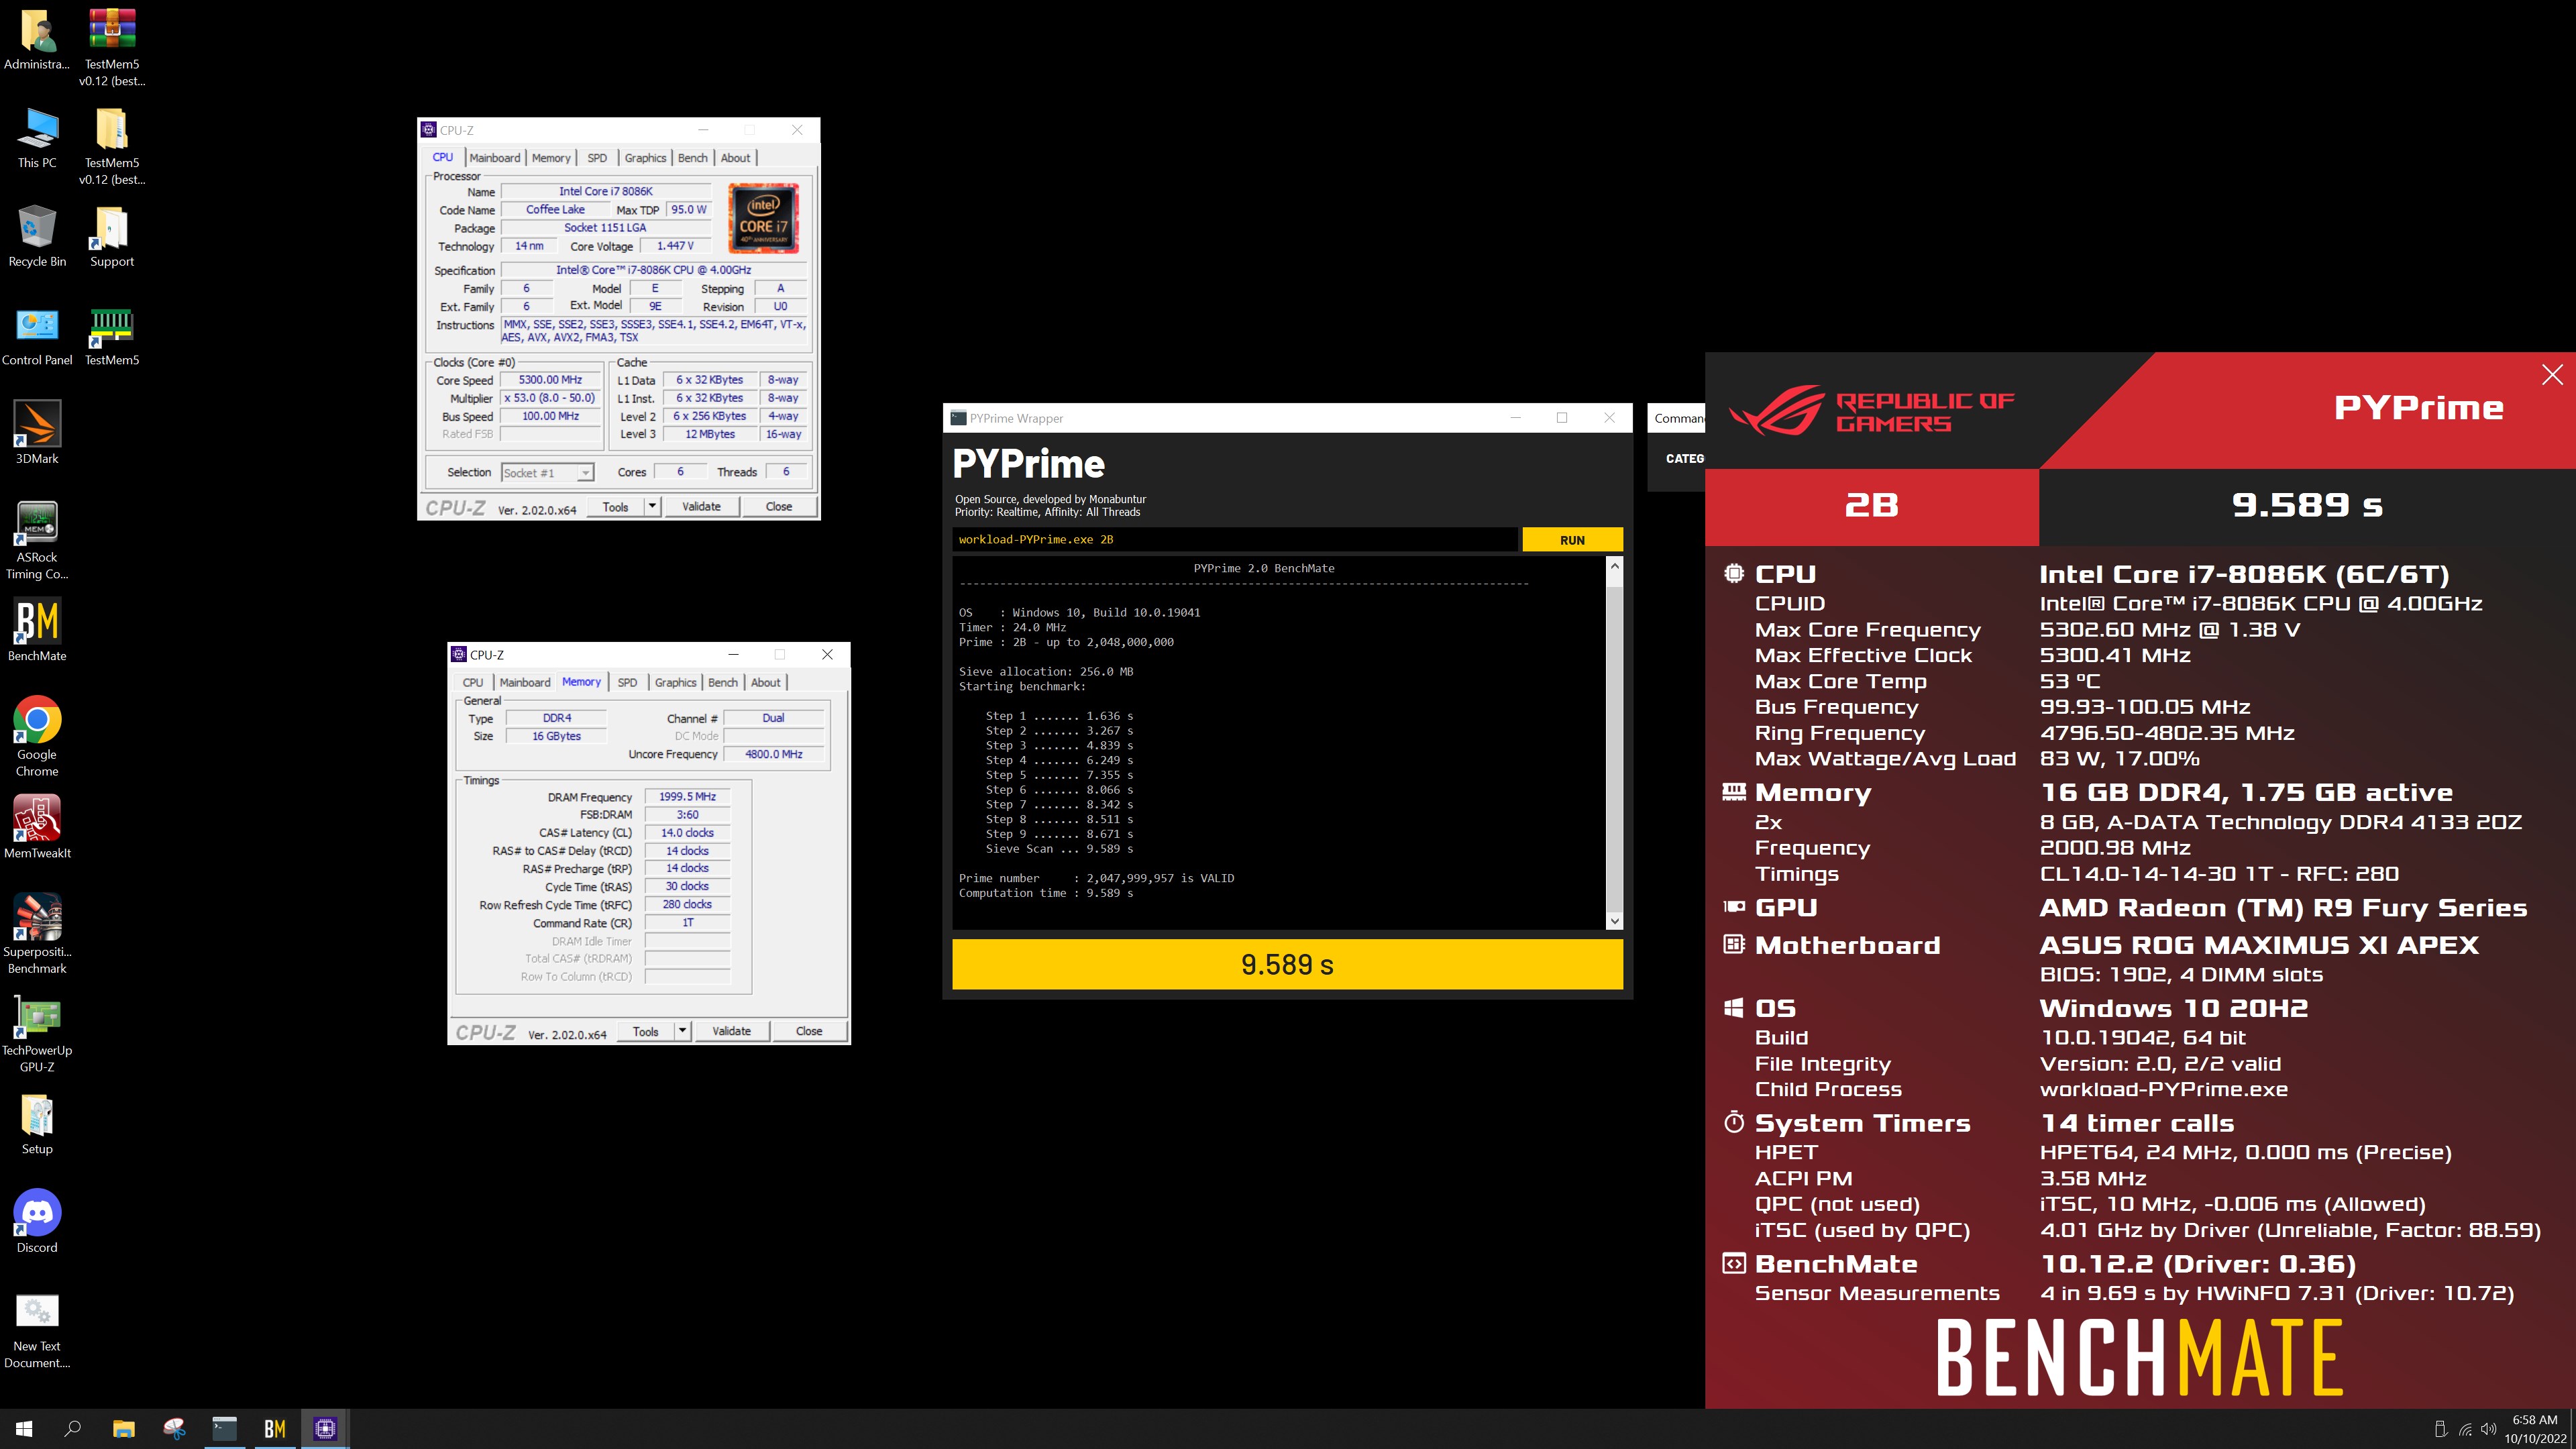
Task: Open Mainboard tab in top CPU-Z
Action: pos(494,158)
